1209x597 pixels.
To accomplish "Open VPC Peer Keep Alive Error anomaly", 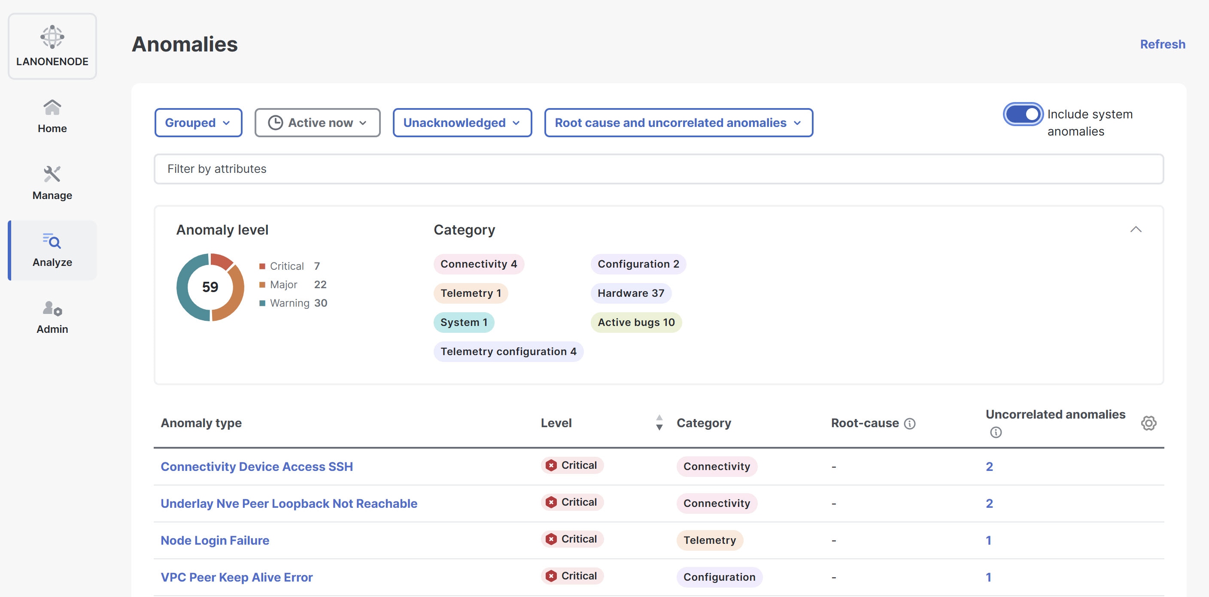I will [237, 577].
